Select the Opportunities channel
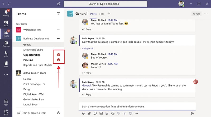This screenshot has width=211, height=117. pyautogui.click(x=32, y=55)
